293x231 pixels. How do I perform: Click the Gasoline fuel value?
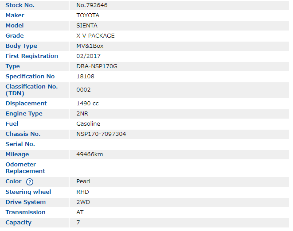pos(88,124)
